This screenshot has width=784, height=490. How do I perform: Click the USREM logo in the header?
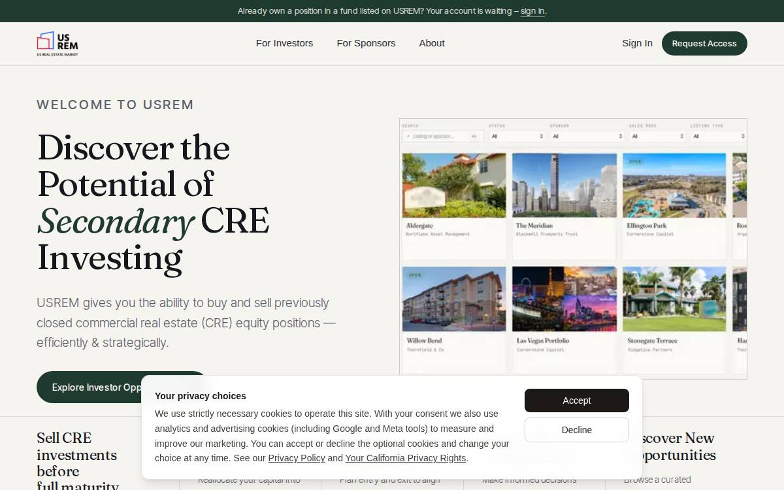(x=57, y=43)
